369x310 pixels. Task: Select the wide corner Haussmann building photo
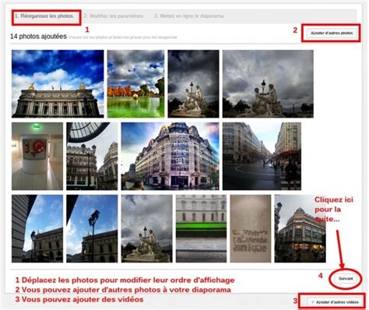click(170, 157)
